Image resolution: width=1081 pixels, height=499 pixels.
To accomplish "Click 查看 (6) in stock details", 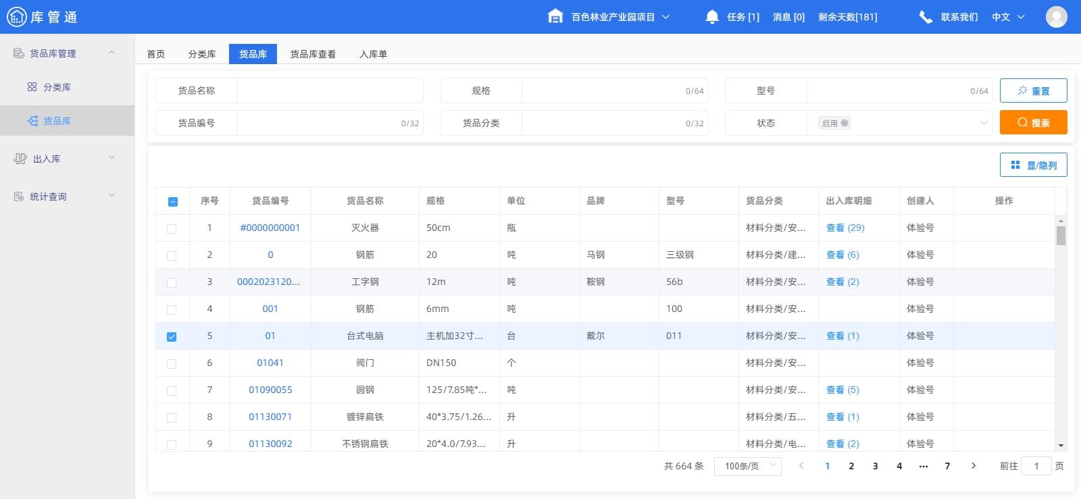I will coord(843,255).
